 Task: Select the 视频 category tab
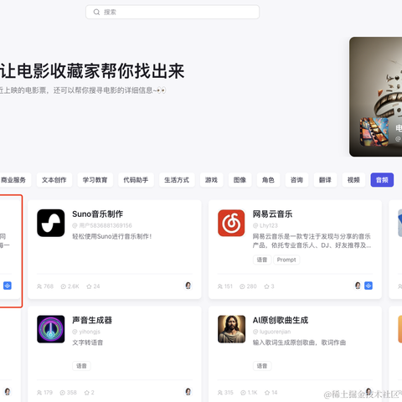[353, 180]
